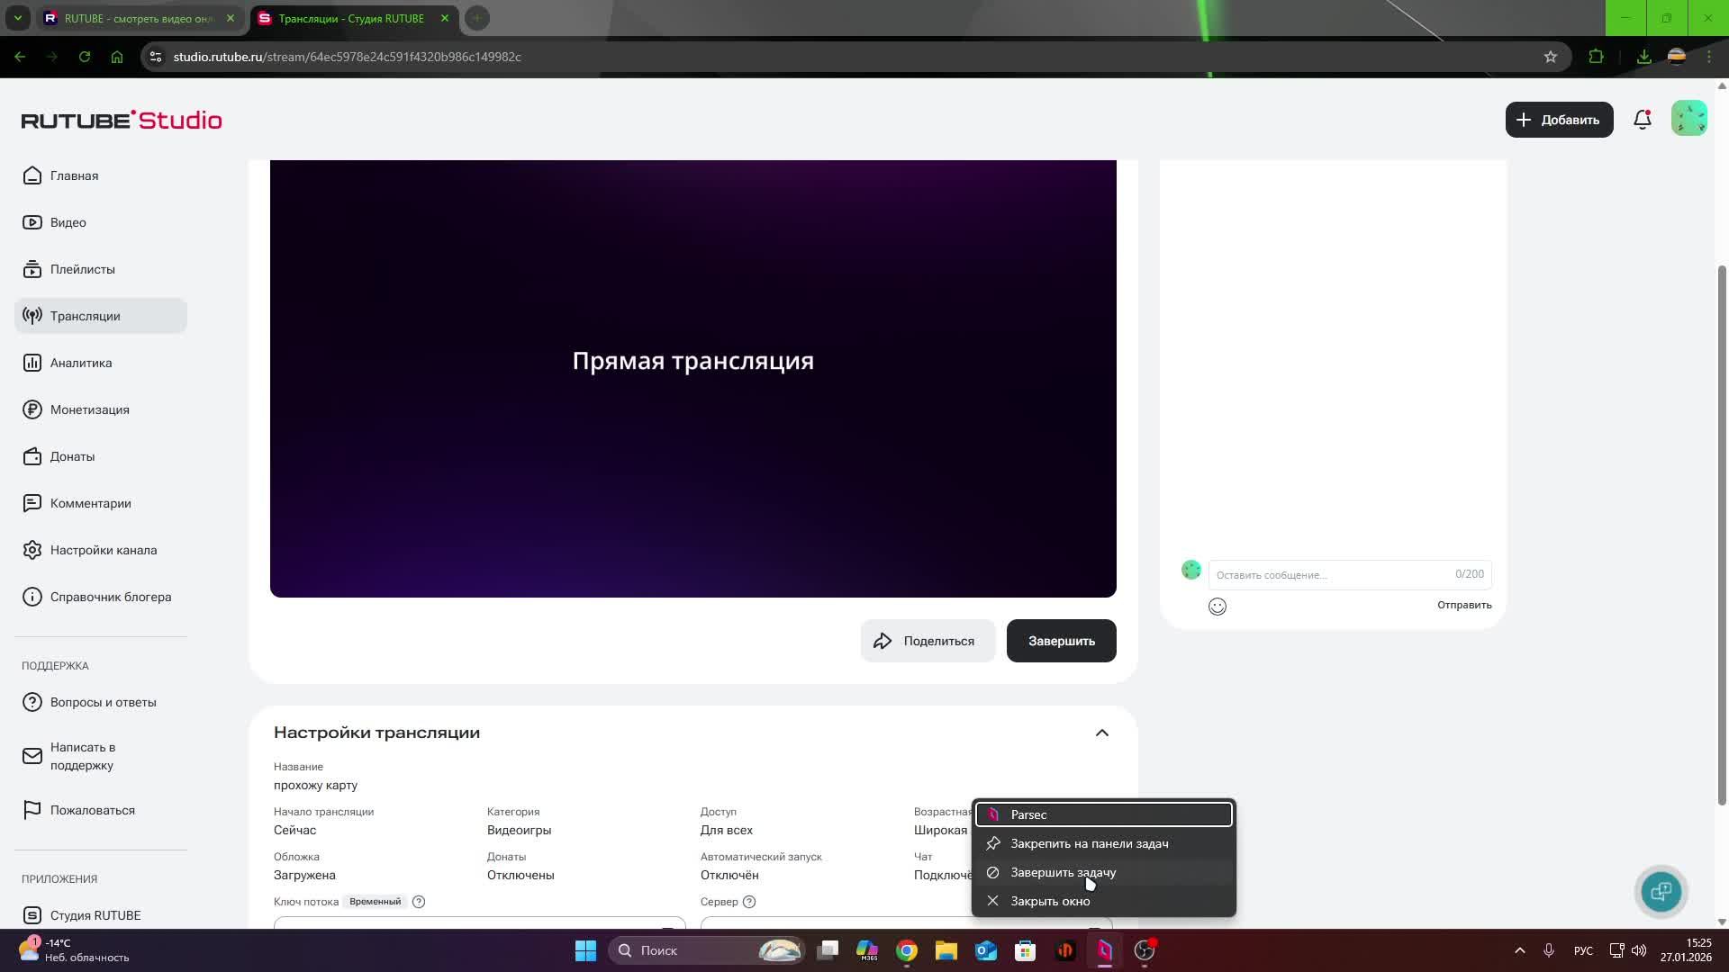The width and height of the screenshot is (1729, 972).
Task: Open the channel profile avatar menu
Action: coord(1689,118)
